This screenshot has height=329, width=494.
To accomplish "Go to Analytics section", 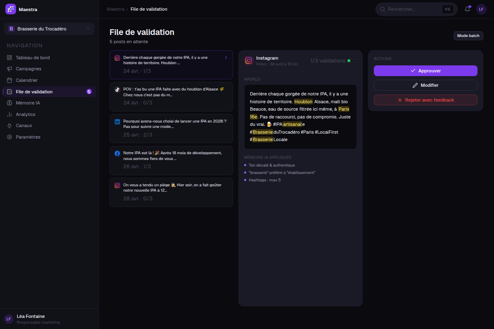I will pos(49,114).
